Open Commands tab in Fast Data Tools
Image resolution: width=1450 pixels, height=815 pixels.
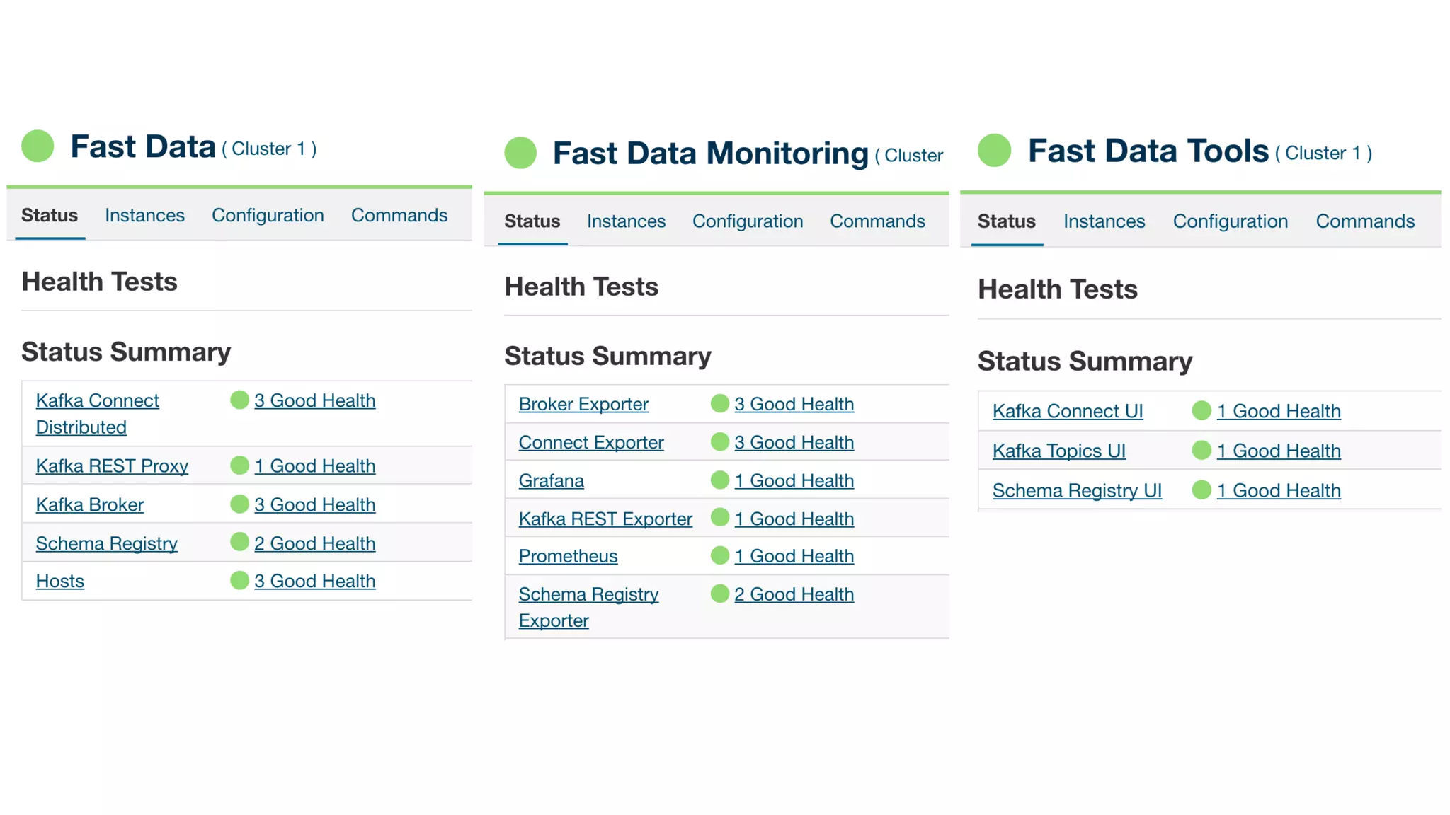click(x=1364, y=221)
